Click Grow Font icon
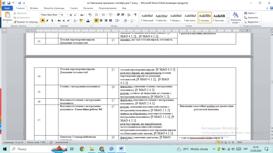 71,15
